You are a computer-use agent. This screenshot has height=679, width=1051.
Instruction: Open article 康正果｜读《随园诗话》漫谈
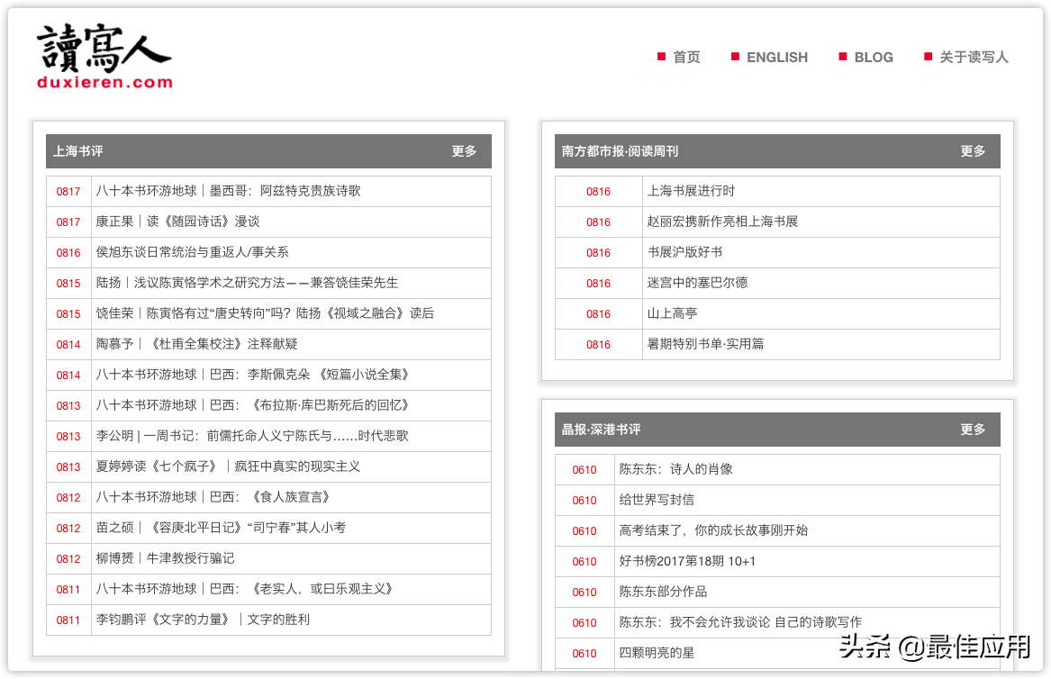(x=177, y=222)
